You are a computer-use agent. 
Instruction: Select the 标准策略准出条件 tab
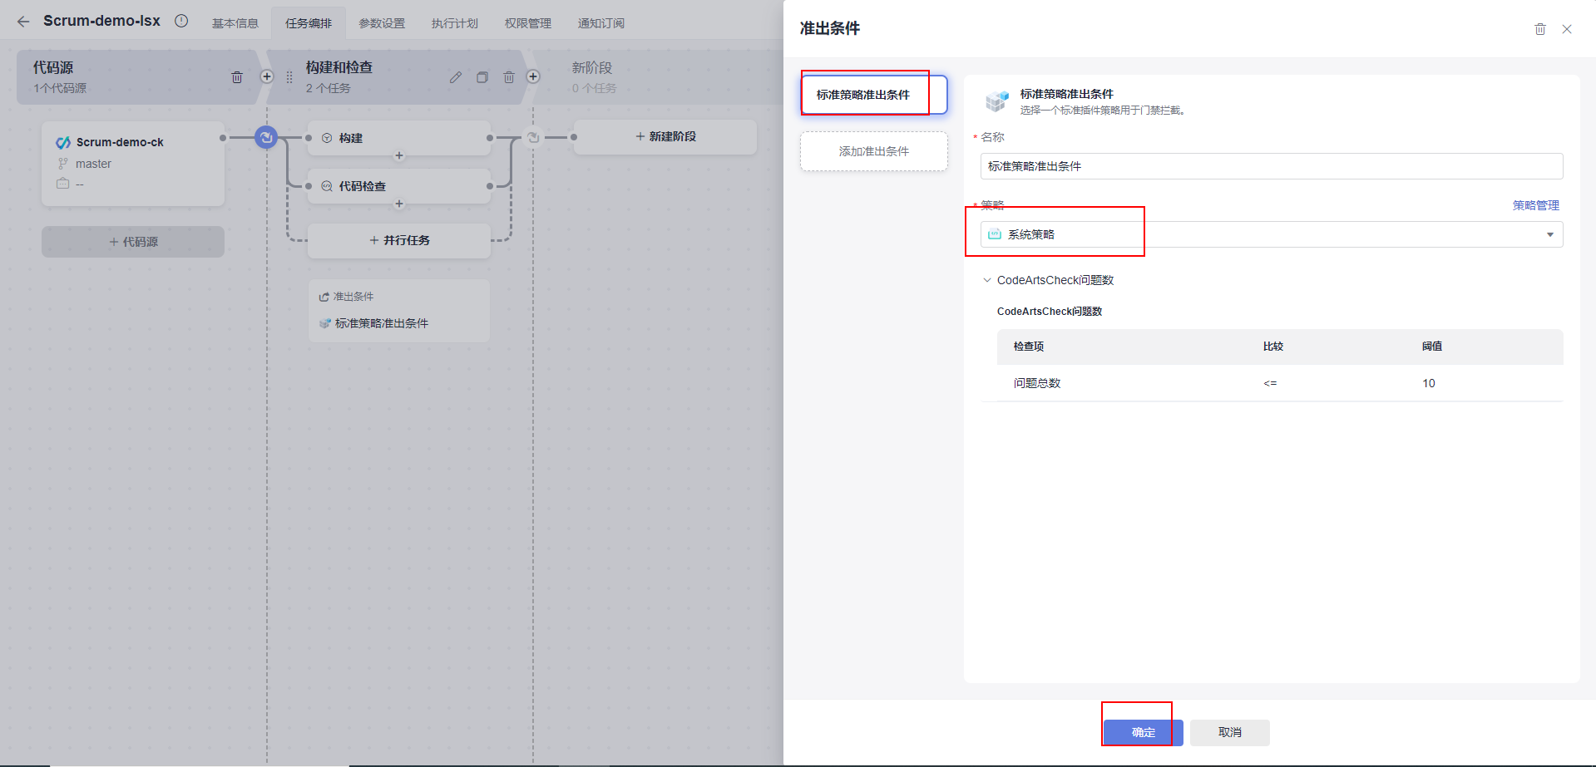click(865, 93)
